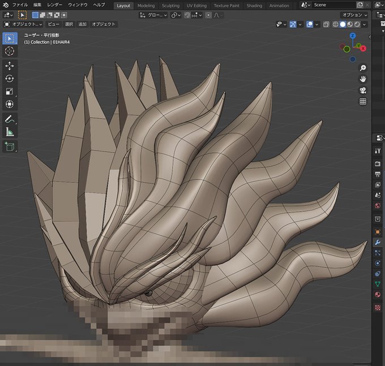The width and height of the screenshot is (385, 366).
Task: Select the Scale tool
Action: coord(10,91)
